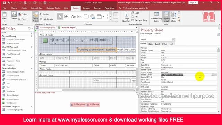Click the Sign in button
This screenshot has width=222, height=125.
click(193, 3)
